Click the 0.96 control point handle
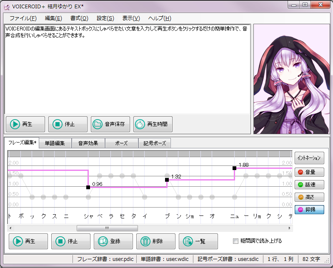The image size is (333, 268). coord(88,187)
